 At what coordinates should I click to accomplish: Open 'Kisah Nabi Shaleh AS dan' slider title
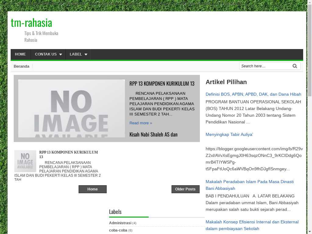pyautogui.click(x=153, y=134)
